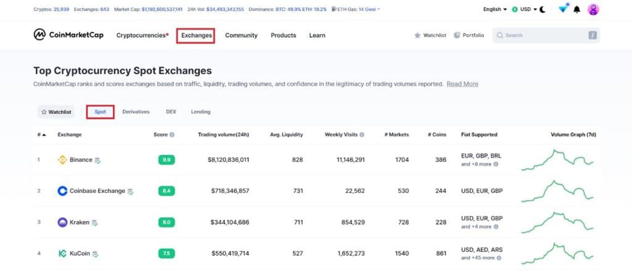This screenshot has height=271, width=632.
Task: Open the user avatar menu
Action: click(x=593, y=9)
